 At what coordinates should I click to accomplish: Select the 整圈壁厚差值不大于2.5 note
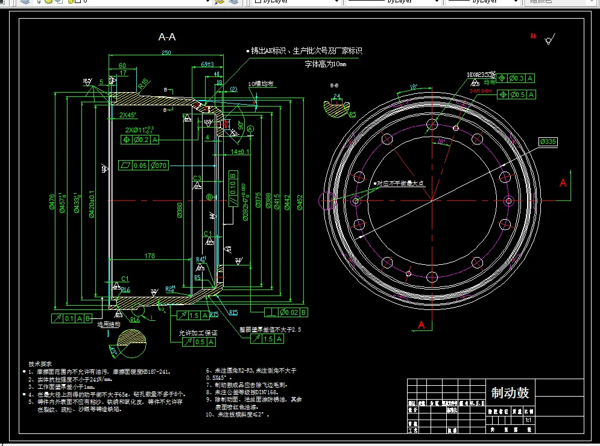(270, 329)
